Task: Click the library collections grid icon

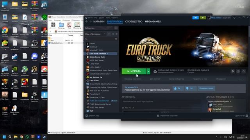Action: pos(116,28)
